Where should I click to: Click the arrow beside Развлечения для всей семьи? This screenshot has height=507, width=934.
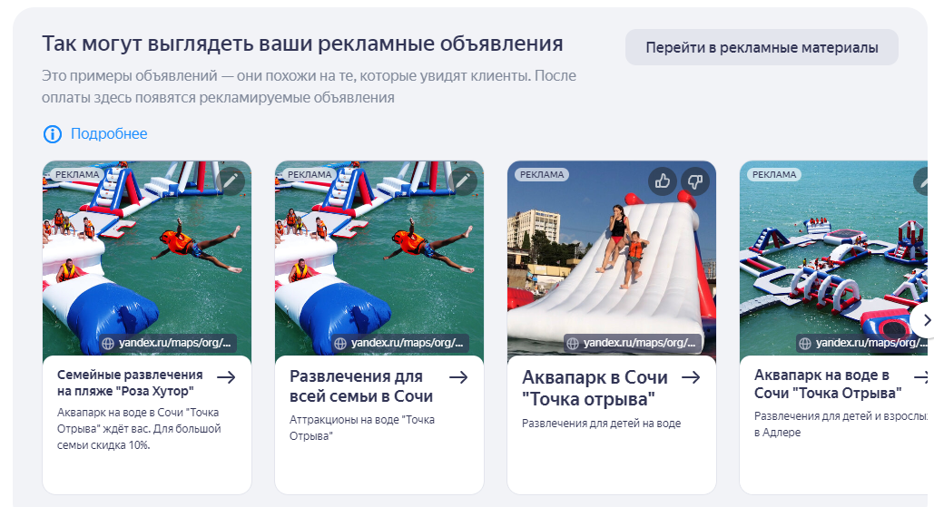(458, 376)
